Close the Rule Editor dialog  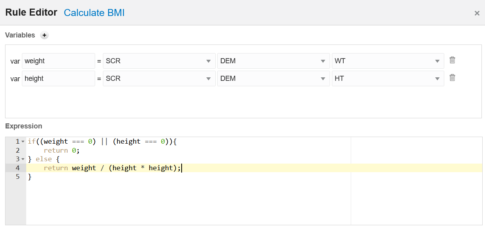pyautogui.click(x=477, y=13)
